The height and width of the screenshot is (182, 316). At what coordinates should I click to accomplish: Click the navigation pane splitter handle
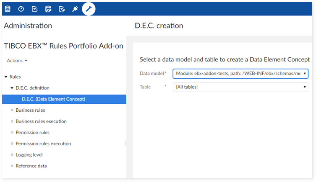coord(125,144)
